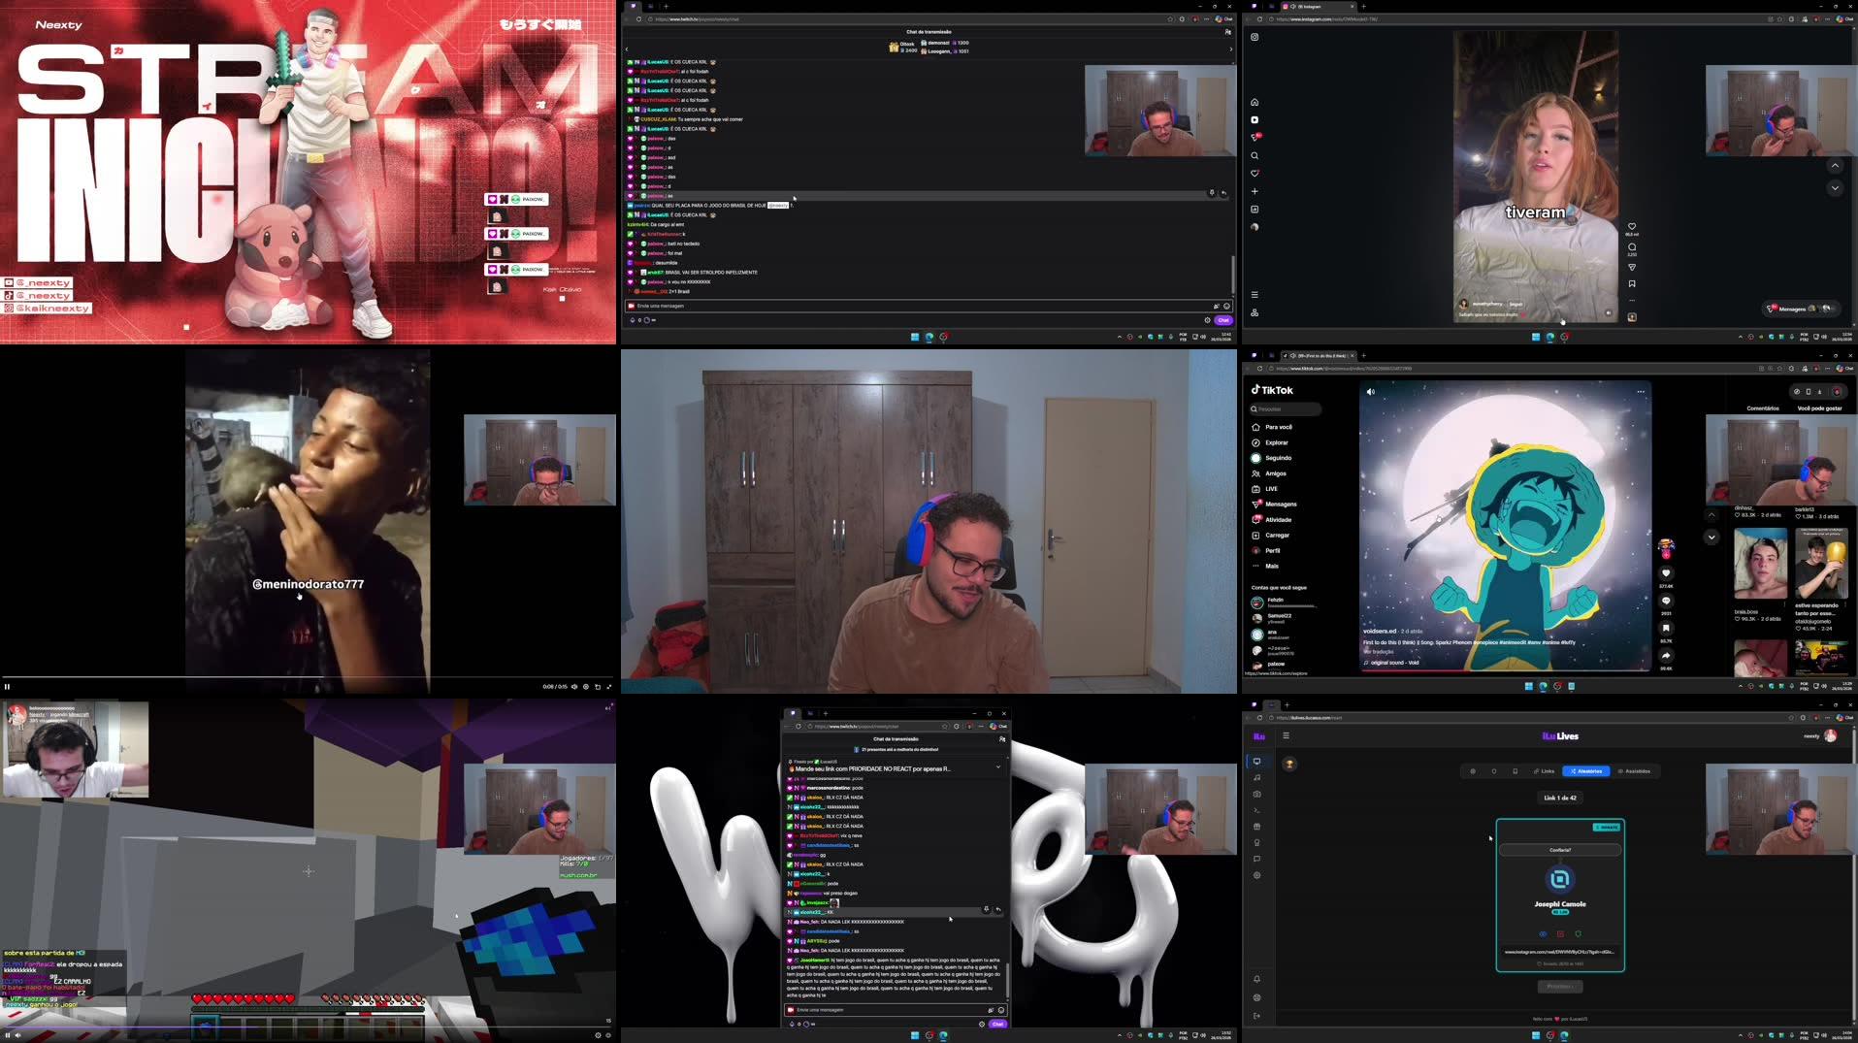Save the Instagram reel with the bookmark toggle
Viewport: 1858px width, 1043px height.
pos(1632,283)
